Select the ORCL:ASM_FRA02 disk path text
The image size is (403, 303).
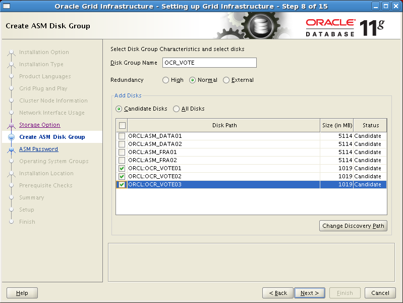coord(152,160)
